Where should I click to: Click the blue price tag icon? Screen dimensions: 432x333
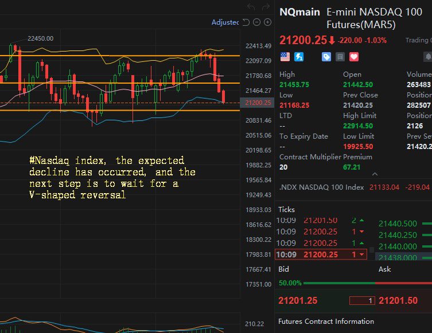coord(326,57)
